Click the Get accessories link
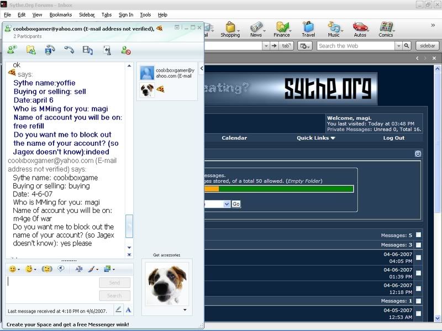Screen dimensions: 442x331 167,255
